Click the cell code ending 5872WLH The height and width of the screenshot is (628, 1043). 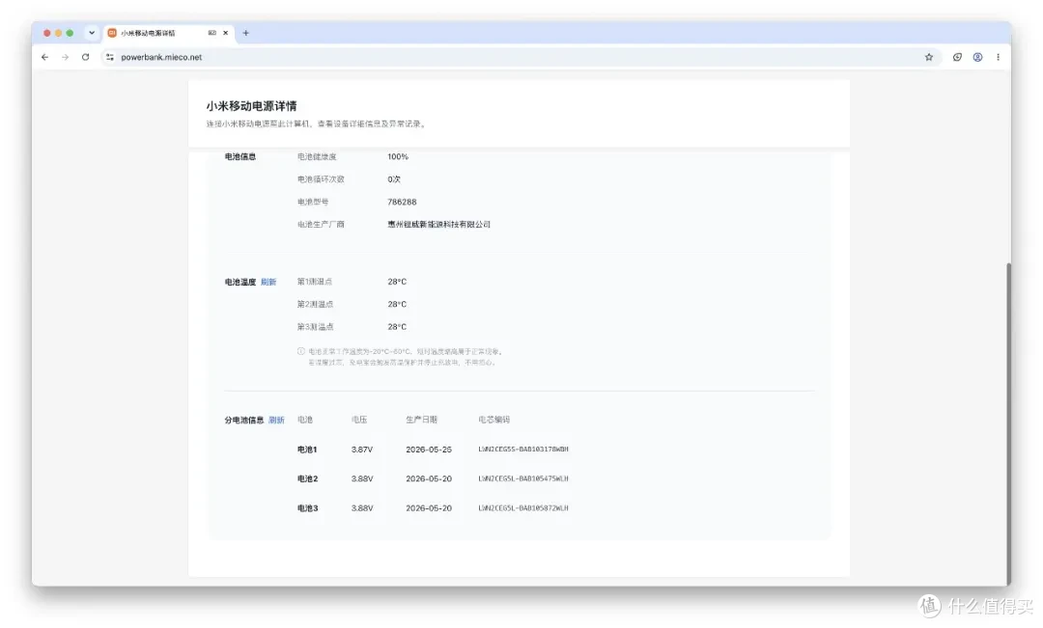click(x=523, y=508)
